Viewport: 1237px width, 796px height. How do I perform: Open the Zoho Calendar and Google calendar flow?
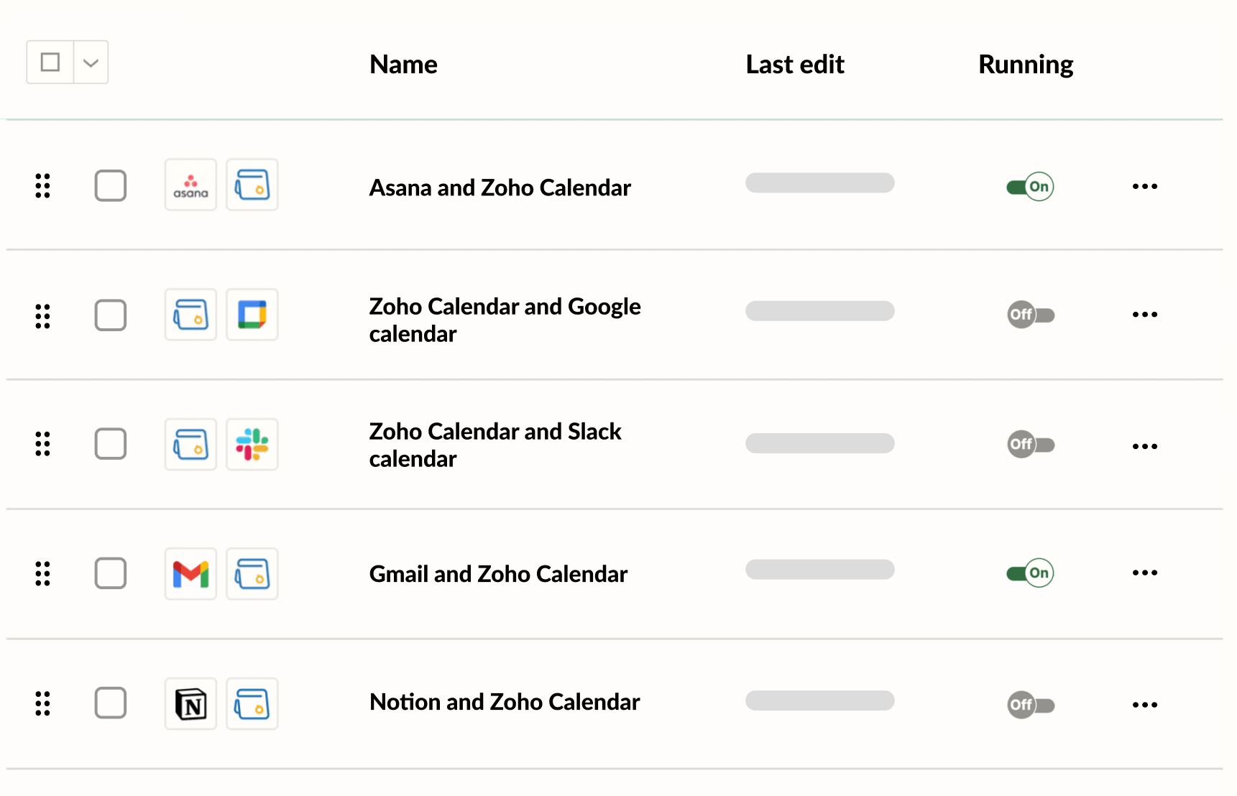tap(504, 320)
